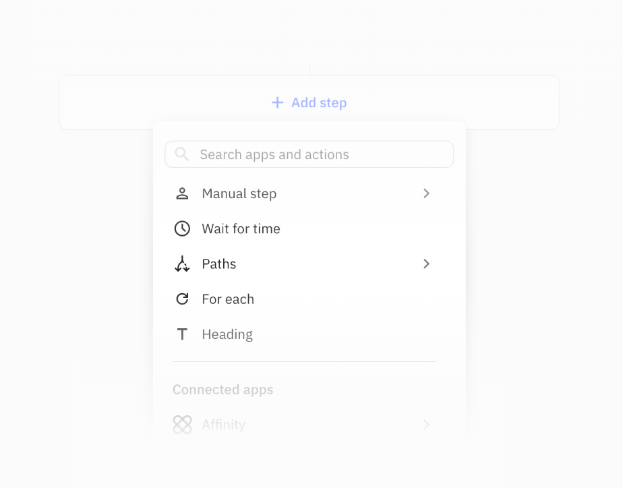Screen dimensions: 623x488
Task: Open Paths to add branching
Action: coord(219,264)
